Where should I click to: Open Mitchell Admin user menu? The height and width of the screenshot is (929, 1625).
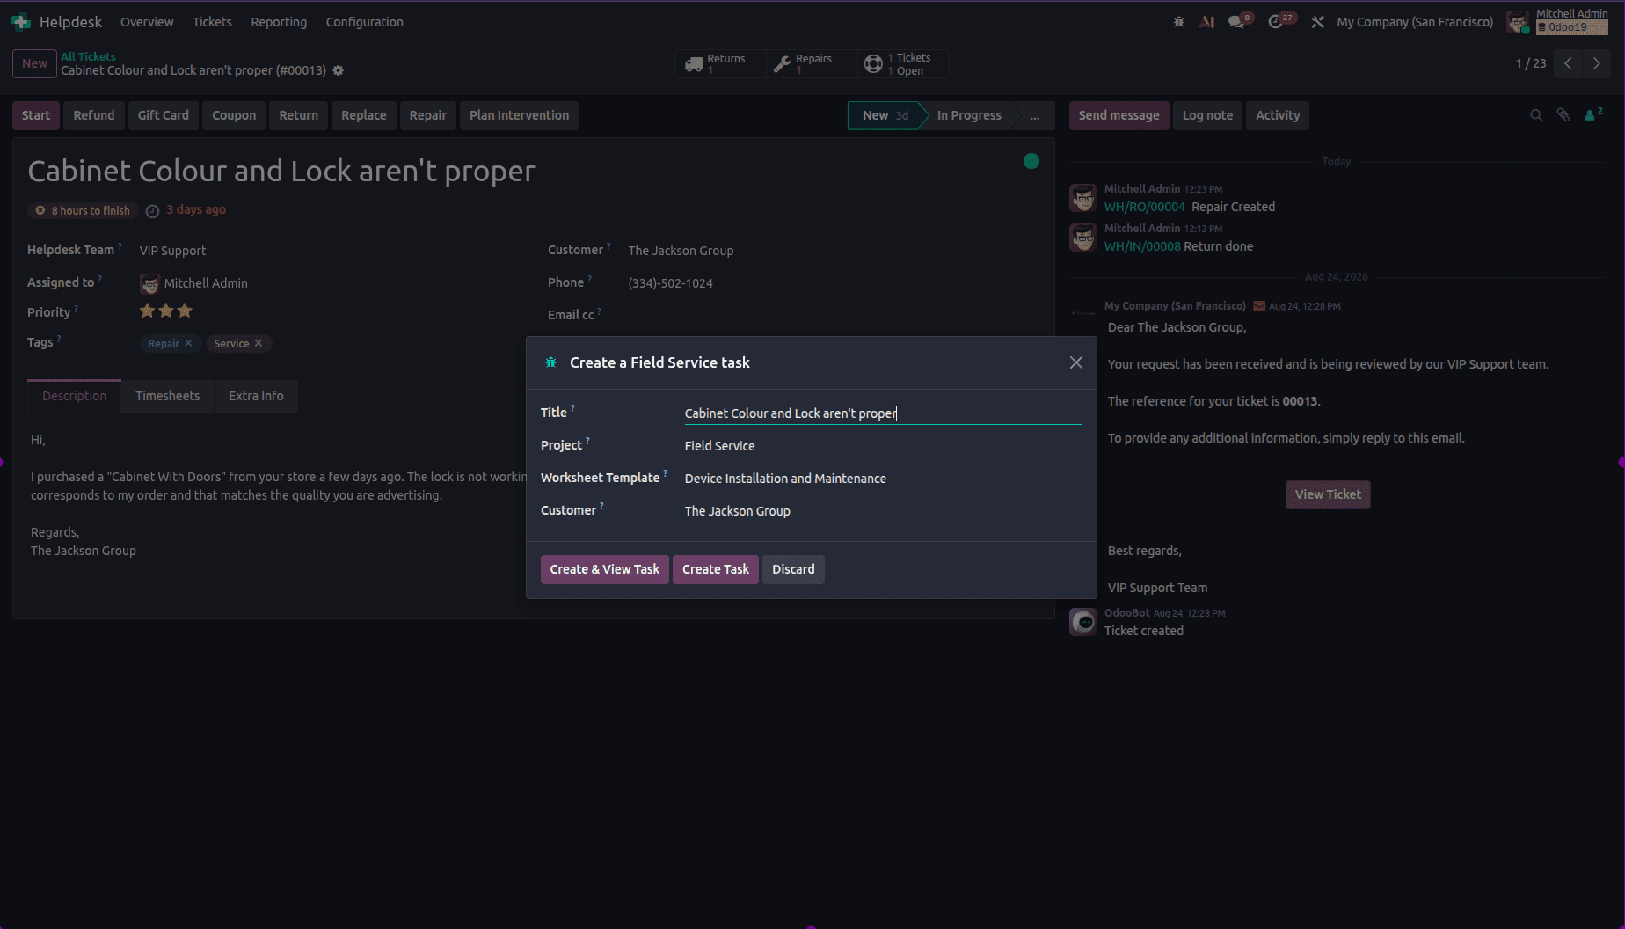click(x=1558, y=21)
